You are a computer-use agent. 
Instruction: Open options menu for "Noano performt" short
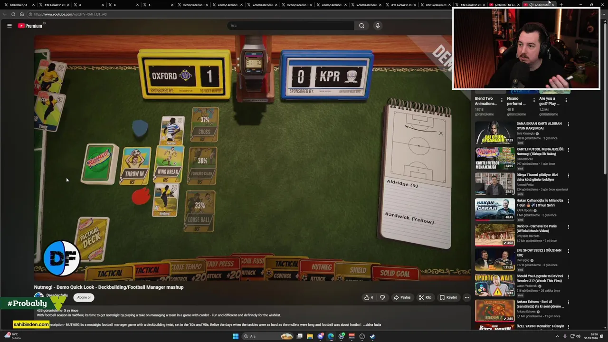coord(534,100)
